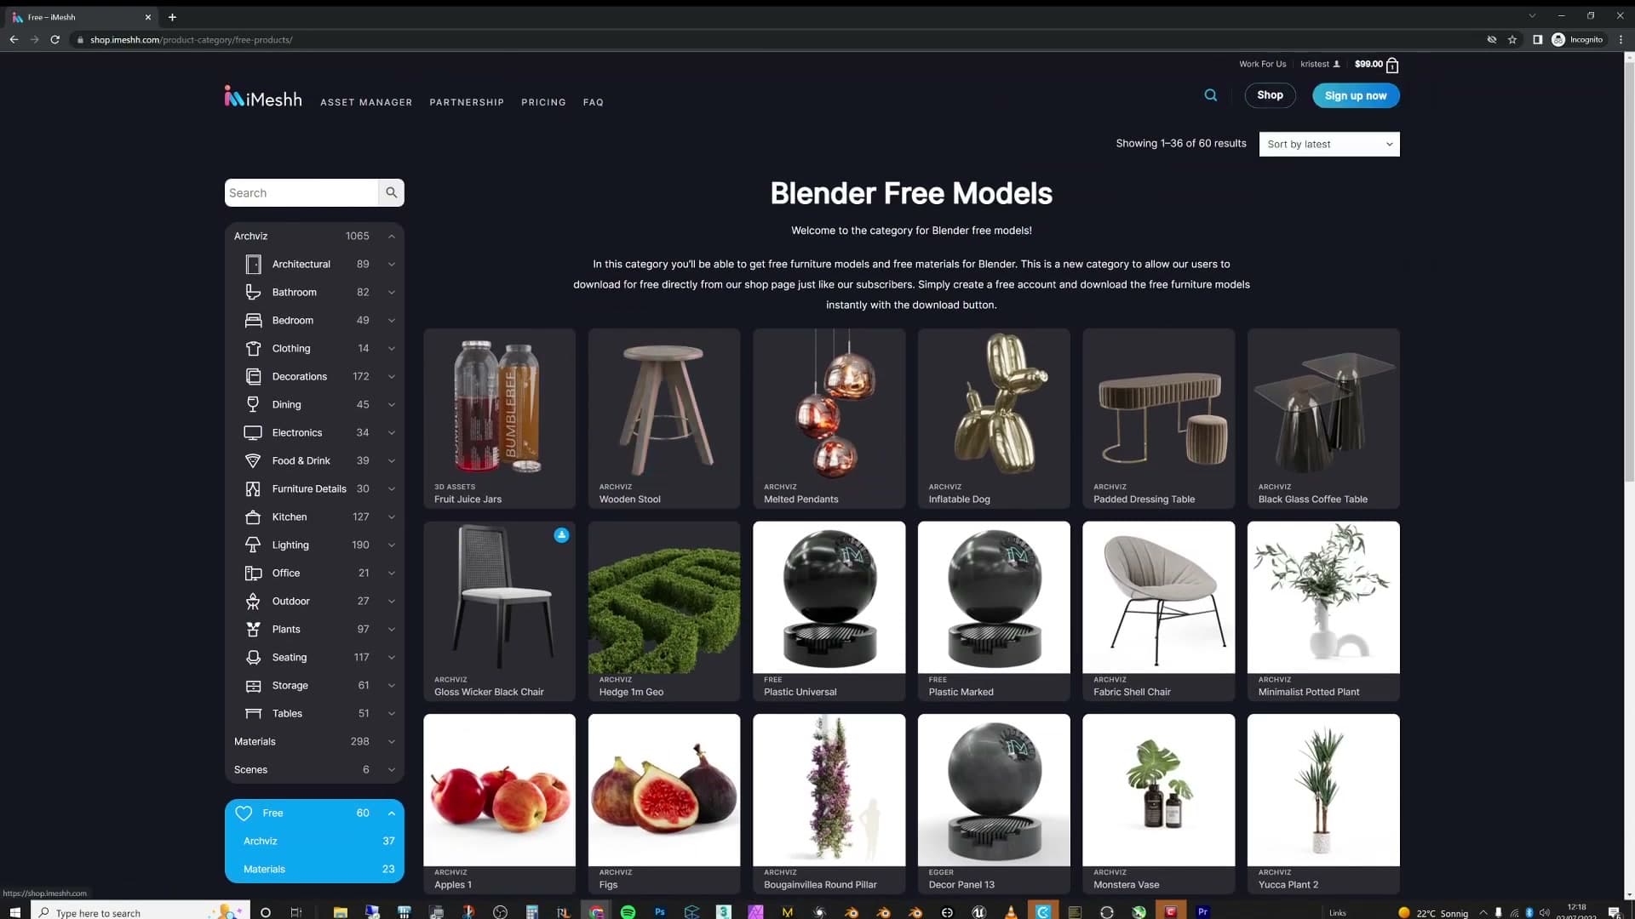The height and width of the screenshot is (919, 1635).
Task: Click the Windows taskbar search box
Action: (141, 912)
